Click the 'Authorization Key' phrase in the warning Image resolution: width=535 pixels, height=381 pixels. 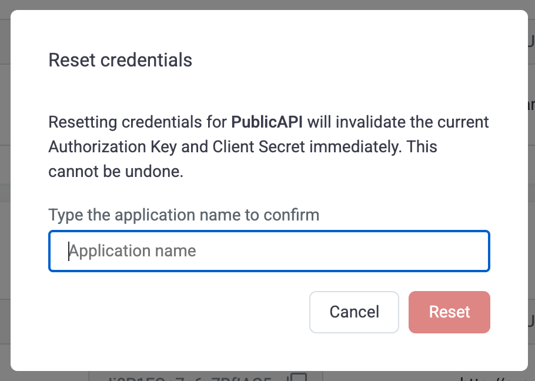113,147
